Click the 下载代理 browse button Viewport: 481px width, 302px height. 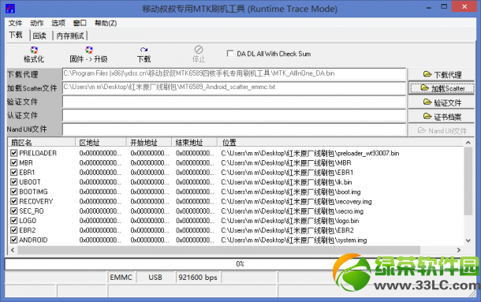tap(442, 74)
